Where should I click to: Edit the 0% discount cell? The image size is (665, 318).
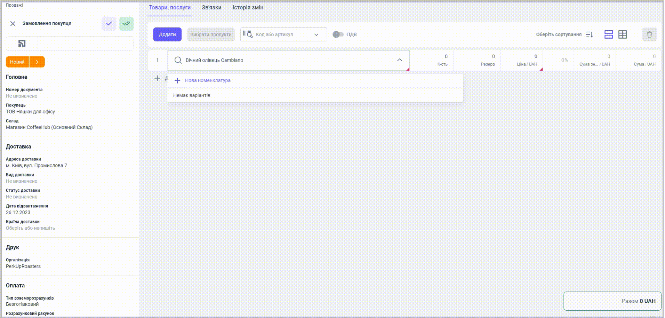(x=559, y=61)
